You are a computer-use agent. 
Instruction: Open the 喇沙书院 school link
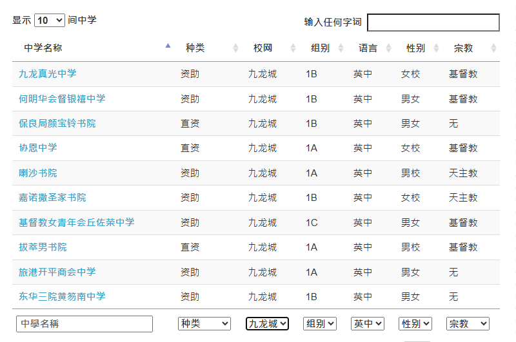(x=38, y=173)
